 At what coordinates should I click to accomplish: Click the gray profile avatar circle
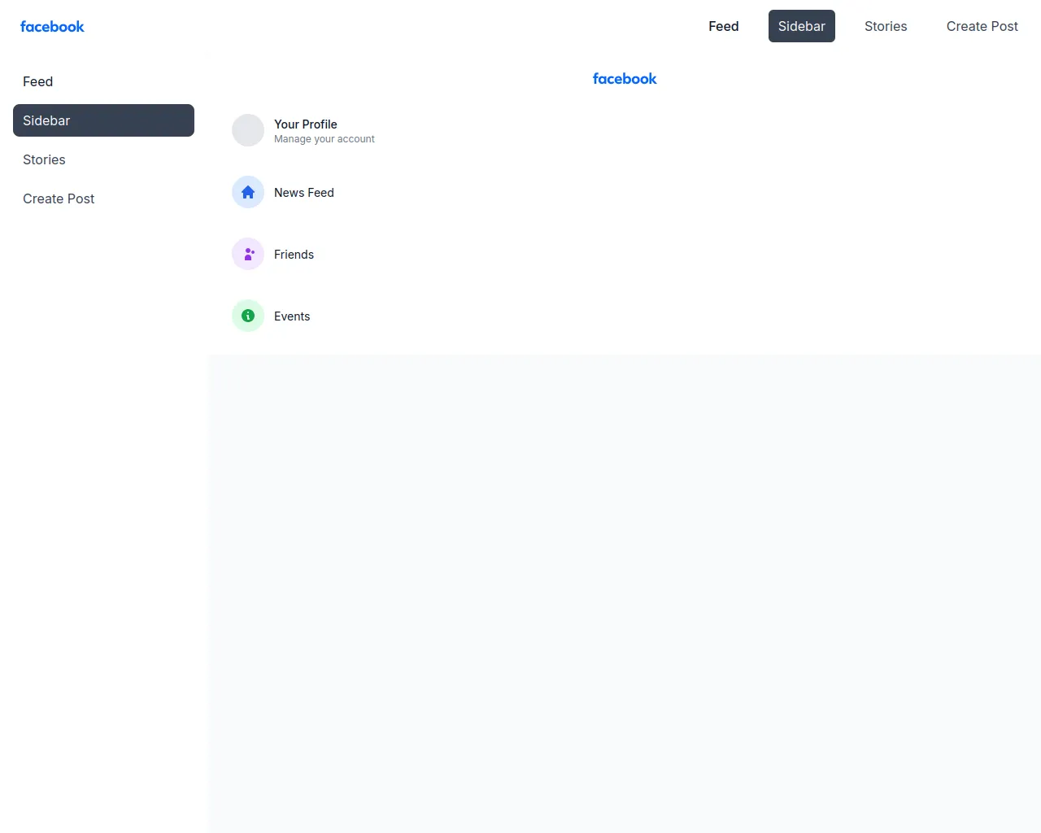point(248,130)
